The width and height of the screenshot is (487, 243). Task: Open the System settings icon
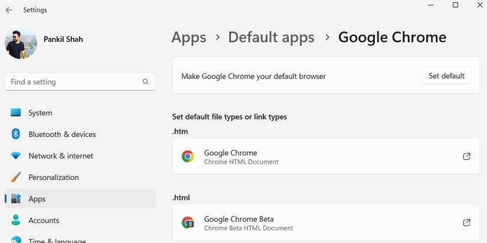[x=16, y=112]
